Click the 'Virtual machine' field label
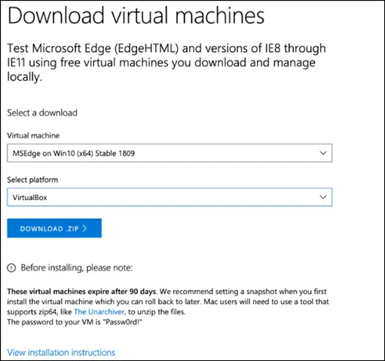This screenshot has width=385, height=361. click(33, 135)
